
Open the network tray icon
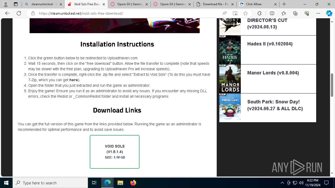(295, 183)
